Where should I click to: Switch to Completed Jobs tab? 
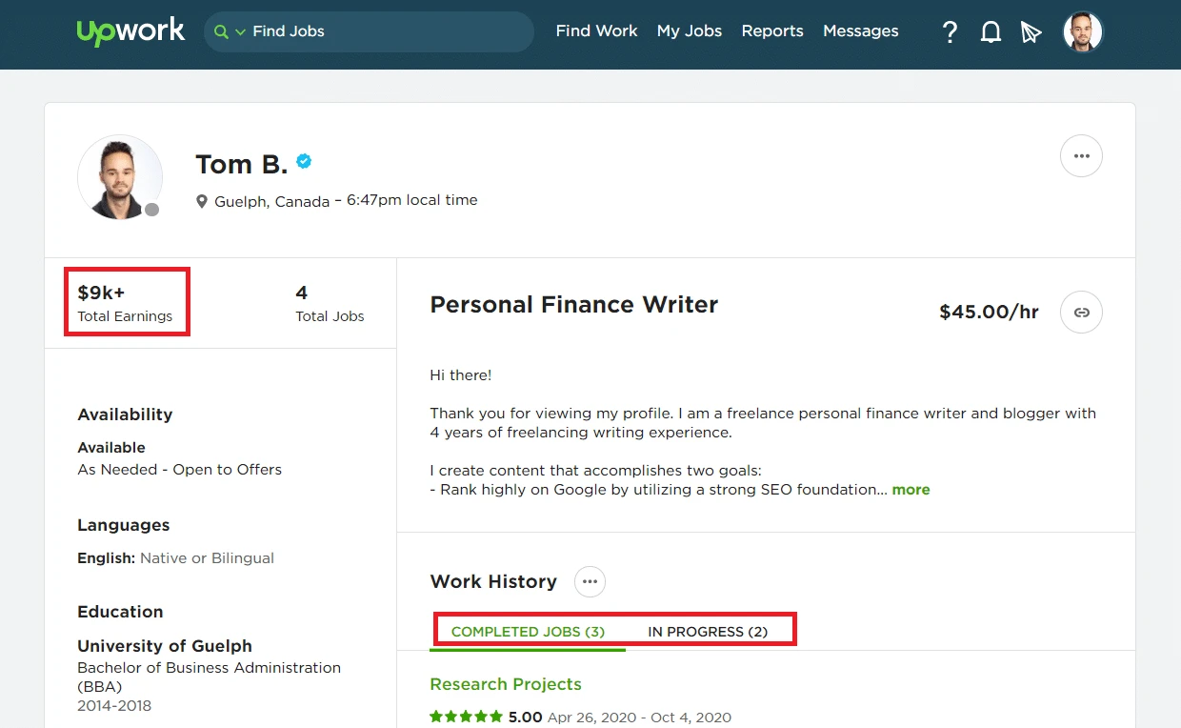click(528, 632)
